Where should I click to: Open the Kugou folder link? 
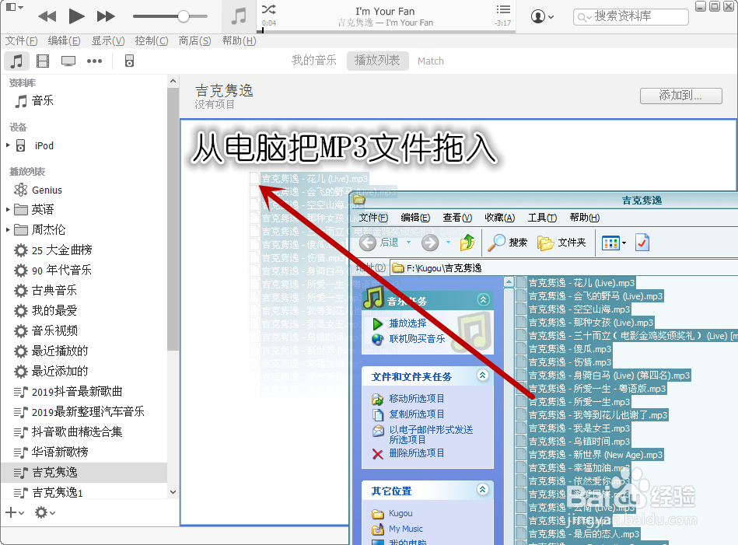[x=400, y=513]
